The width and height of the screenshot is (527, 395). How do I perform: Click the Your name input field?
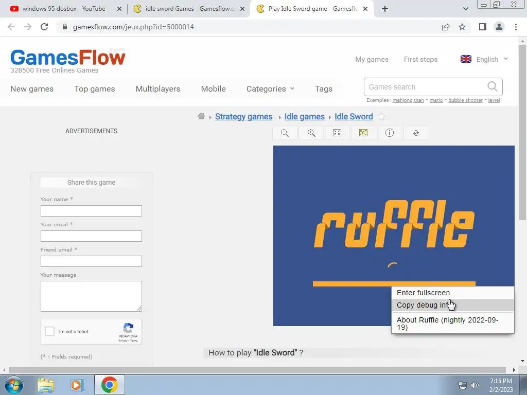(x=91, y=211)
